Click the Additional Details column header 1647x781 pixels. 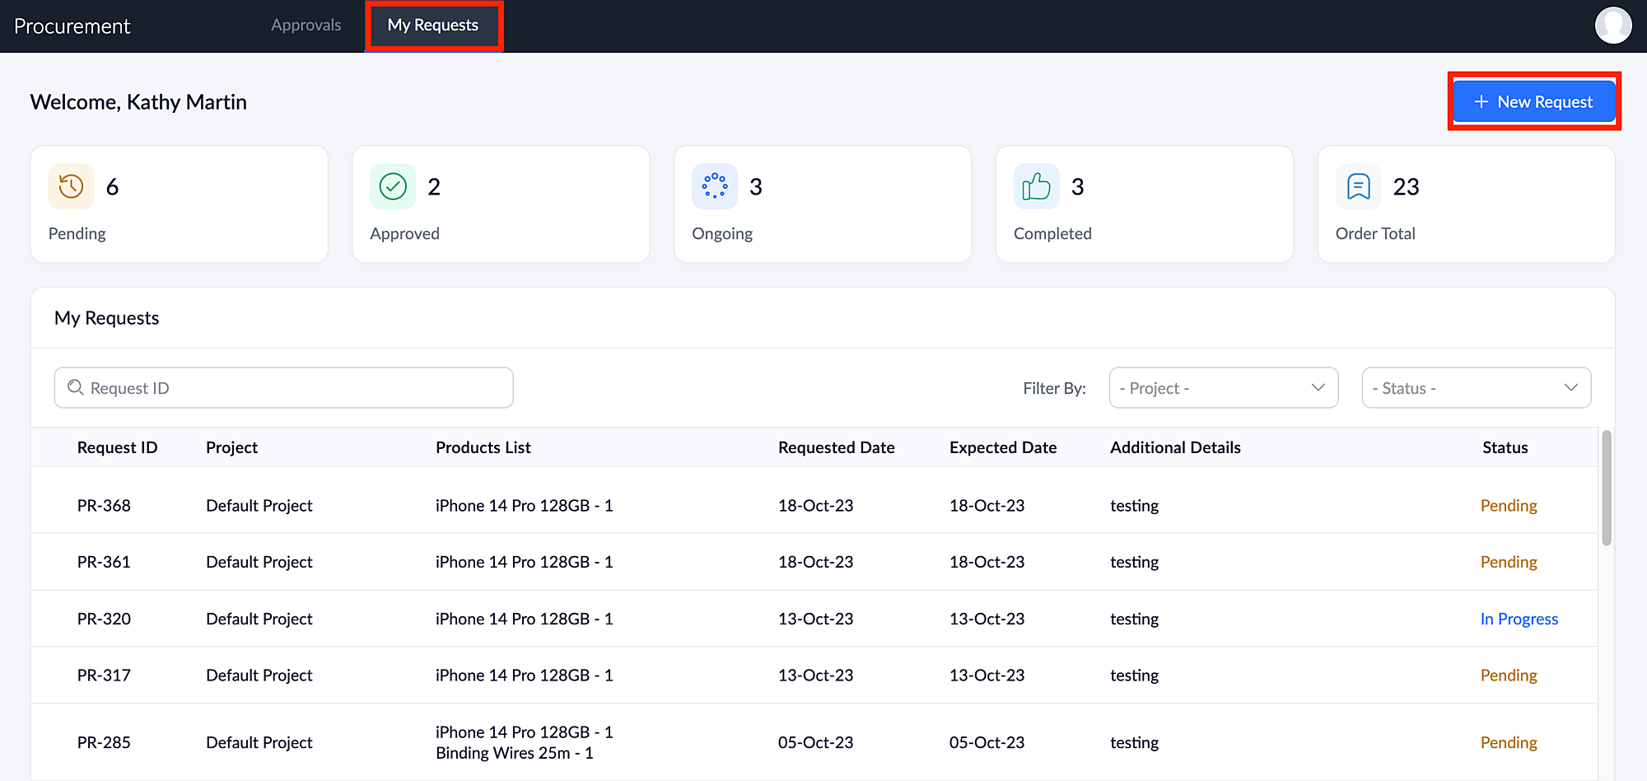click(x=1175, y=447)
